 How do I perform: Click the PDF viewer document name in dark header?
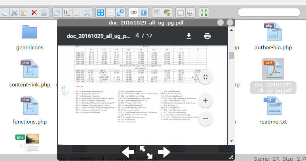coord(98,36)
